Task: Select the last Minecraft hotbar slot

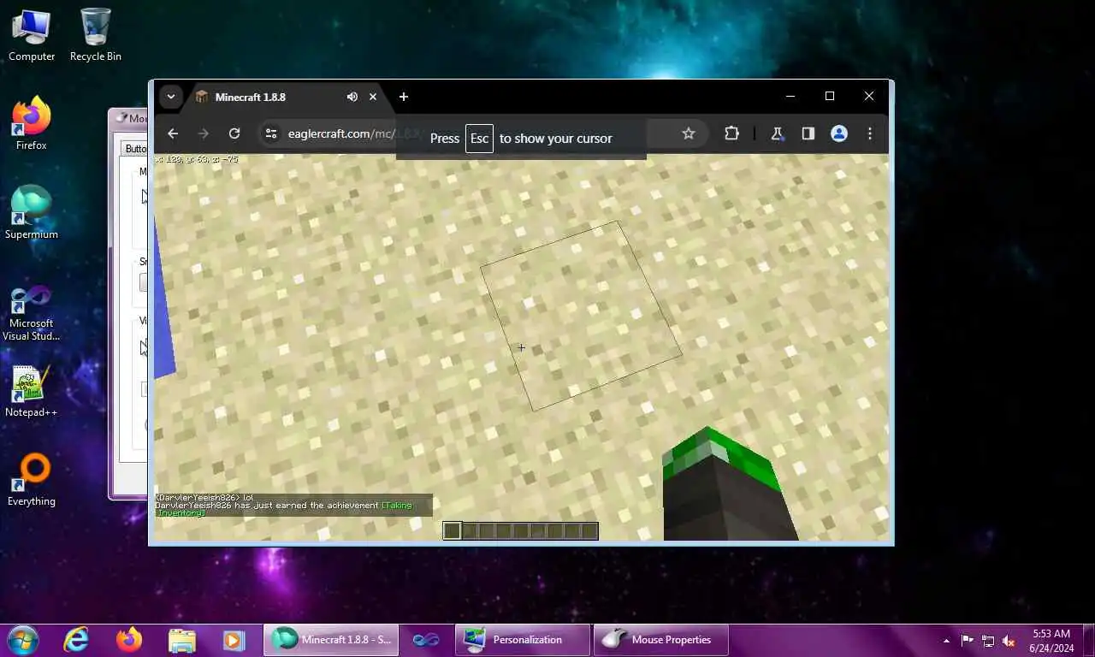Action: pos(589,531)
